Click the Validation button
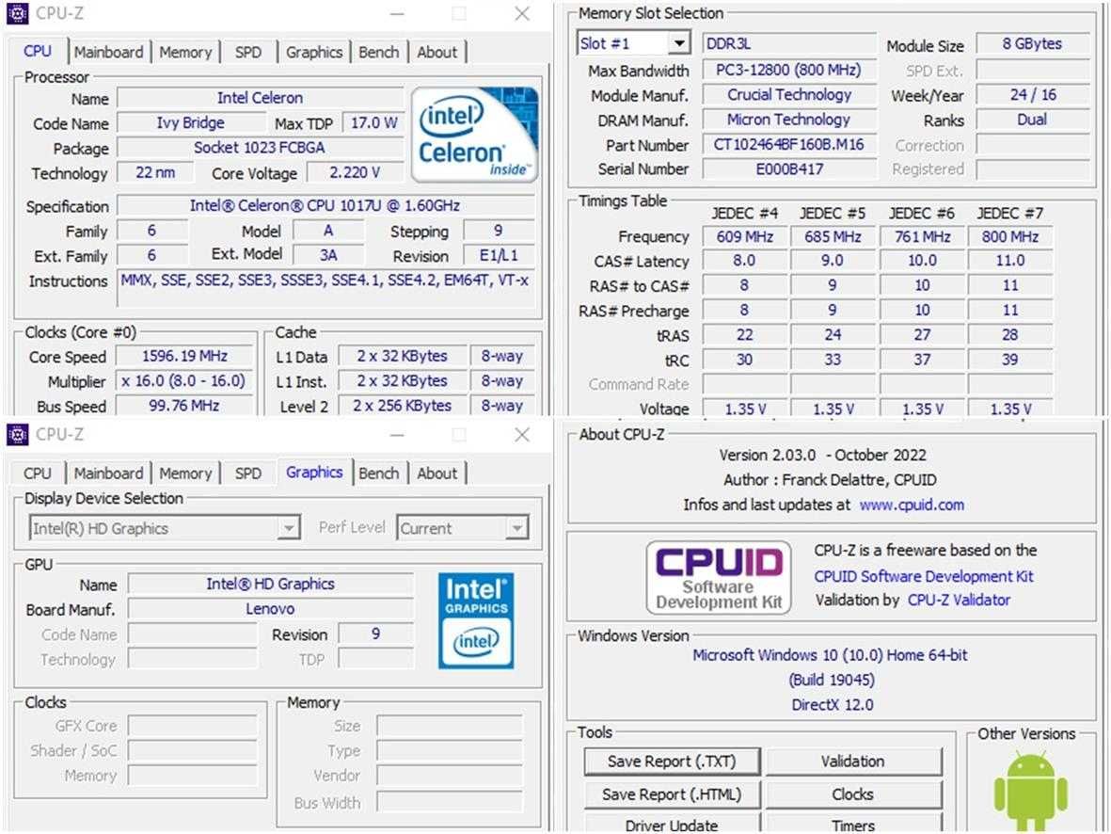Viewport: 1111px width, 834px height. coord(853,762)
